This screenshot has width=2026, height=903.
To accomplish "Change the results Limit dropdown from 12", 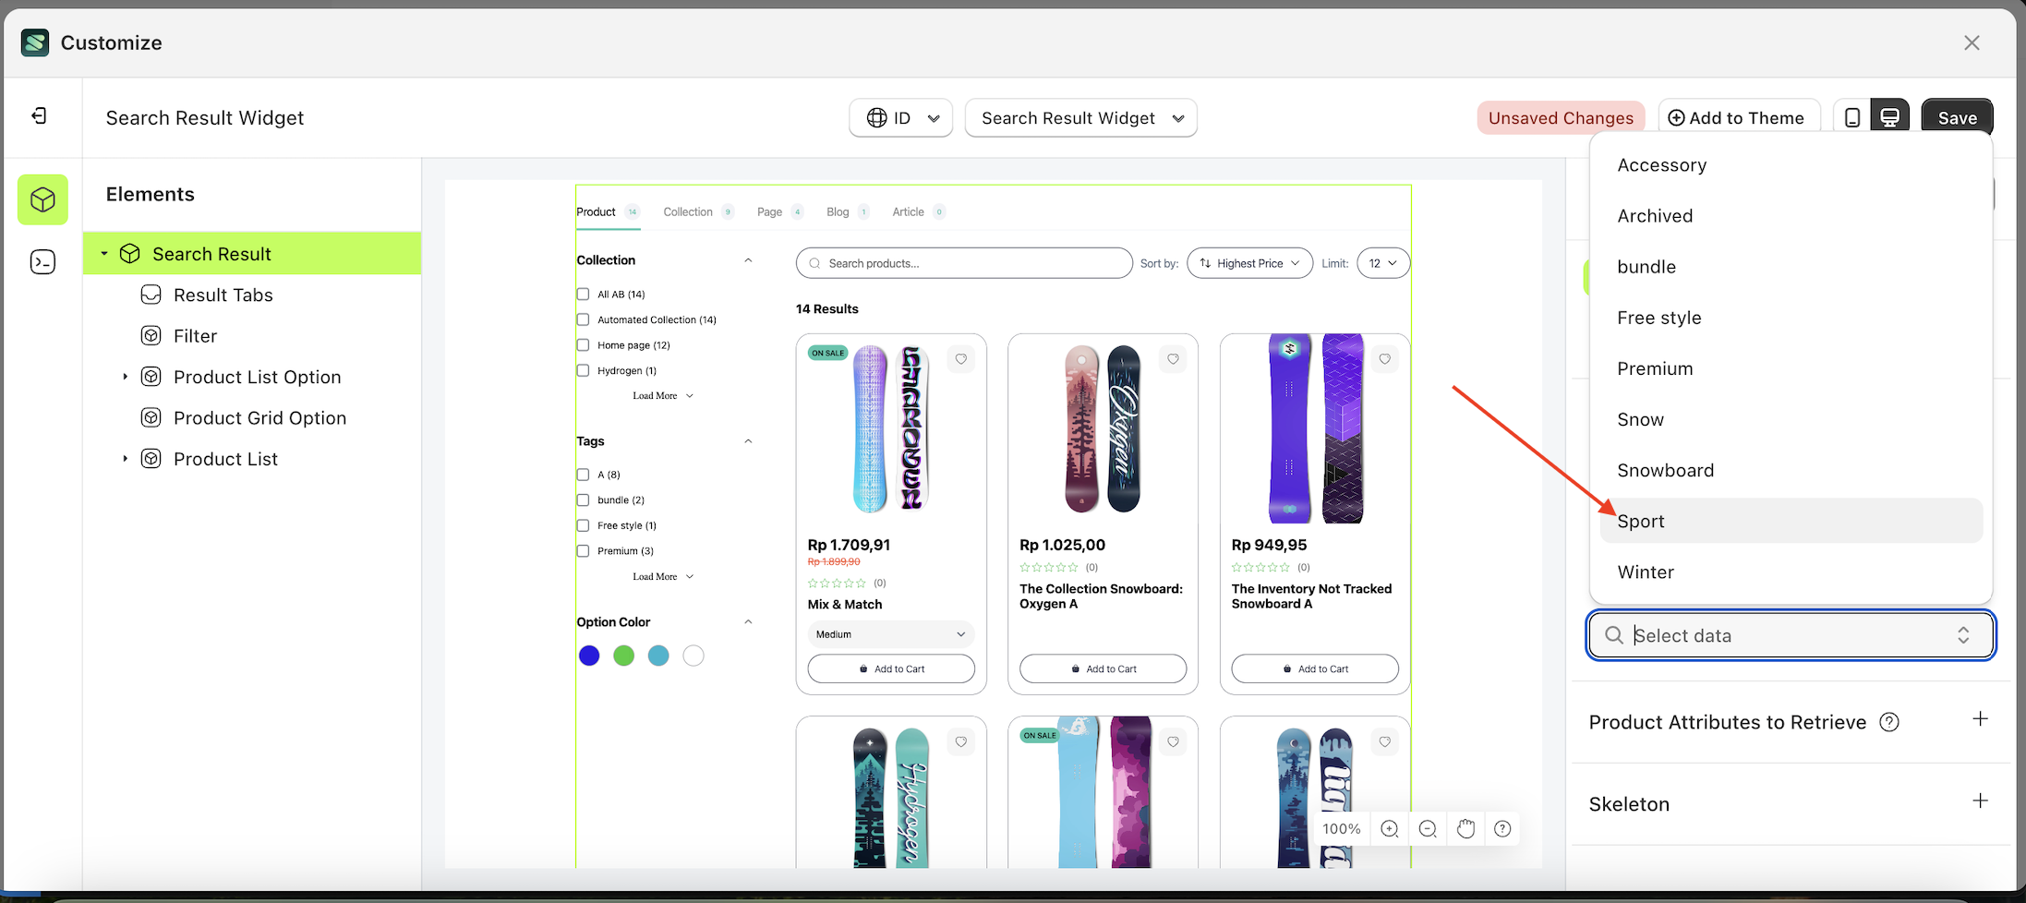I will click(1382, 262).
